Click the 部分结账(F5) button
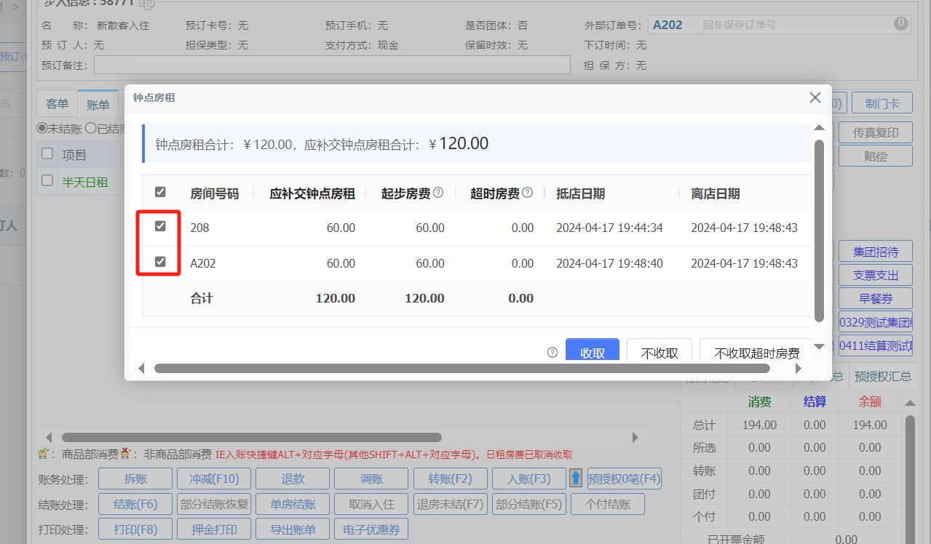This screenshot has height=544, width=931. [528, 504]
